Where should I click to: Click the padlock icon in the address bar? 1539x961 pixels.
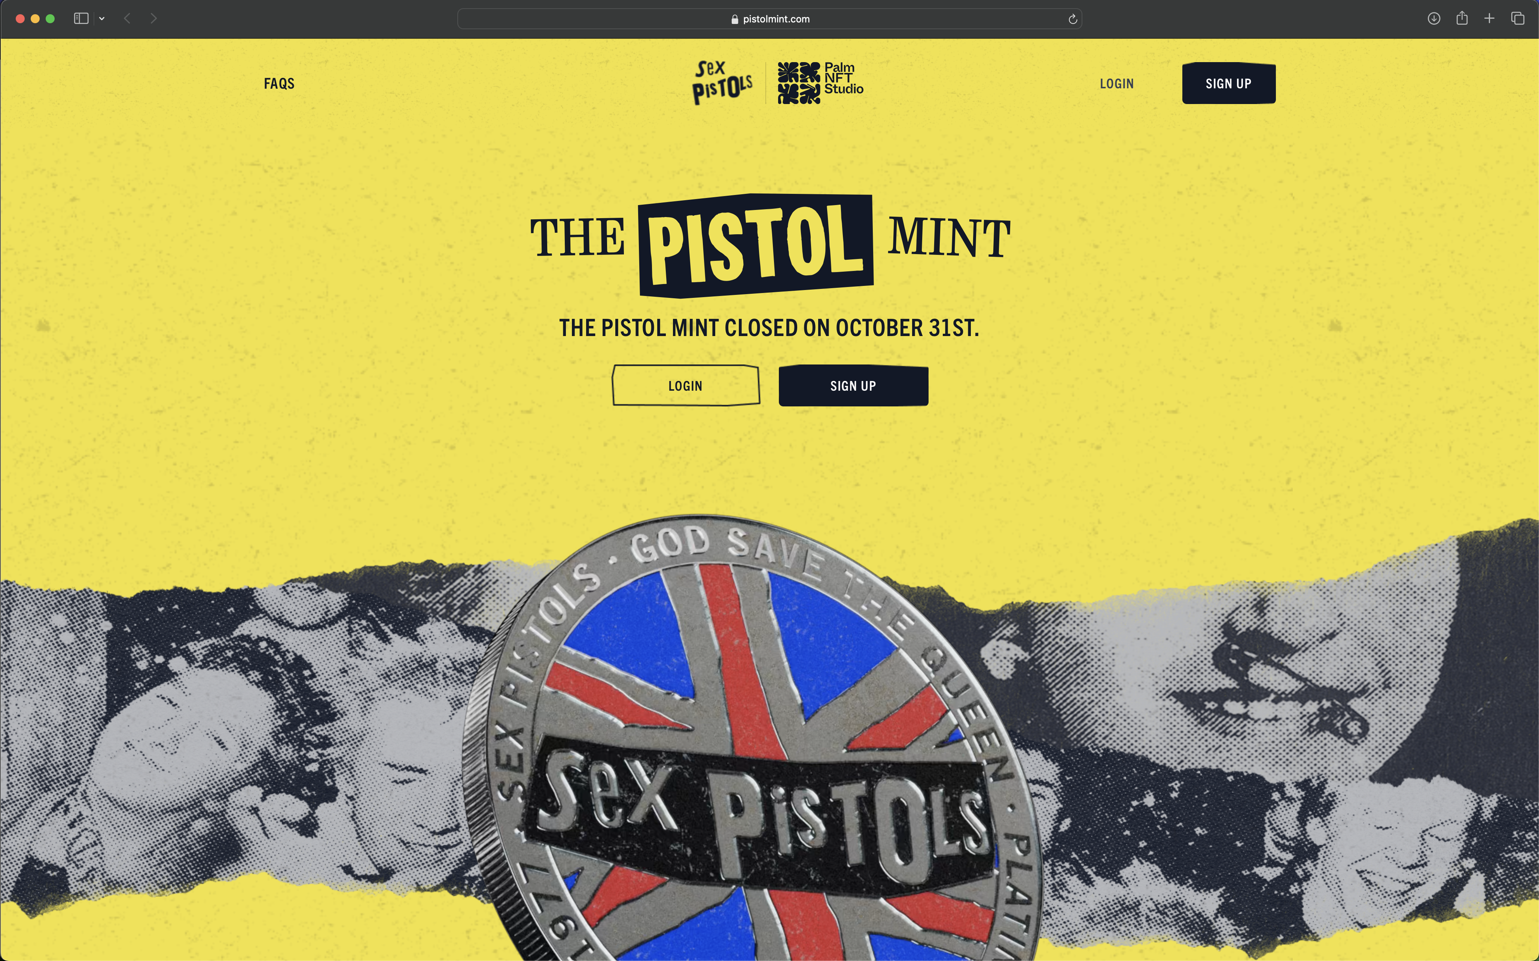734,19
